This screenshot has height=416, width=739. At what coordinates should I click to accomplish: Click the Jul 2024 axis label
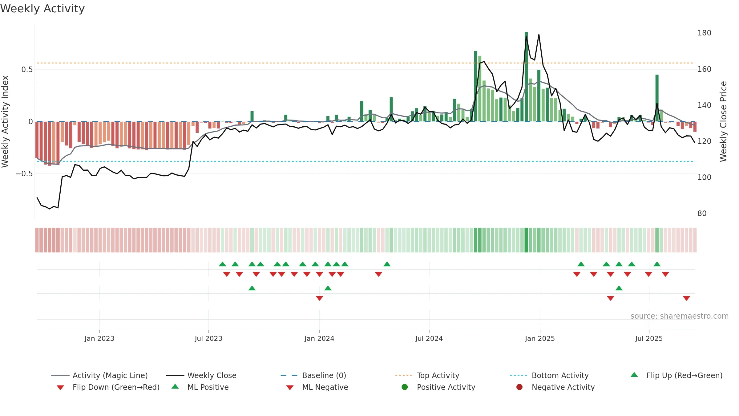coord(429,338)
